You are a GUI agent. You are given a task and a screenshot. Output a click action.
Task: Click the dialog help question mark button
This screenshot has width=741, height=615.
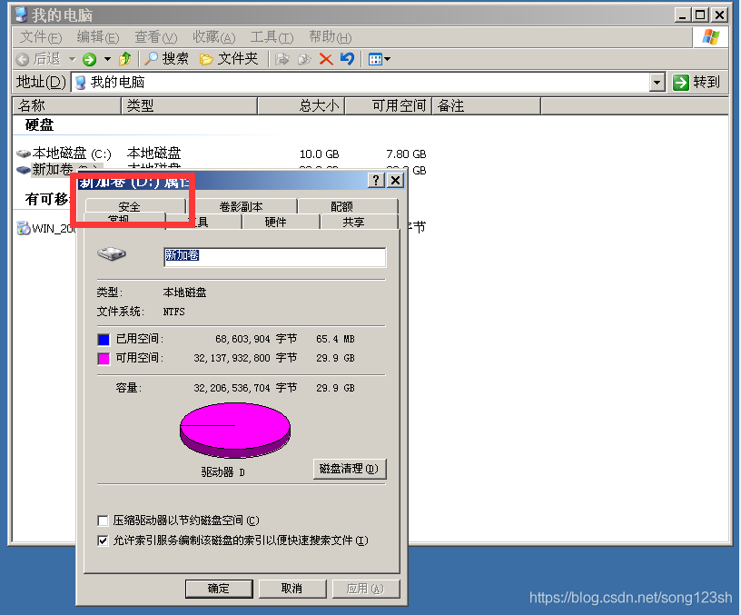376,180
